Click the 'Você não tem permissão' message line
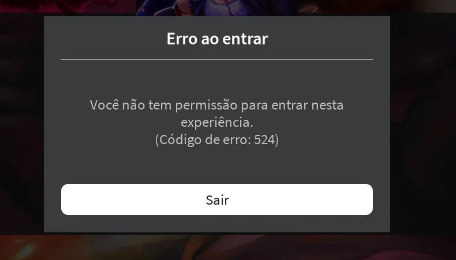The width and height of the screenshot is (456, 260). [x=216, y=105]
